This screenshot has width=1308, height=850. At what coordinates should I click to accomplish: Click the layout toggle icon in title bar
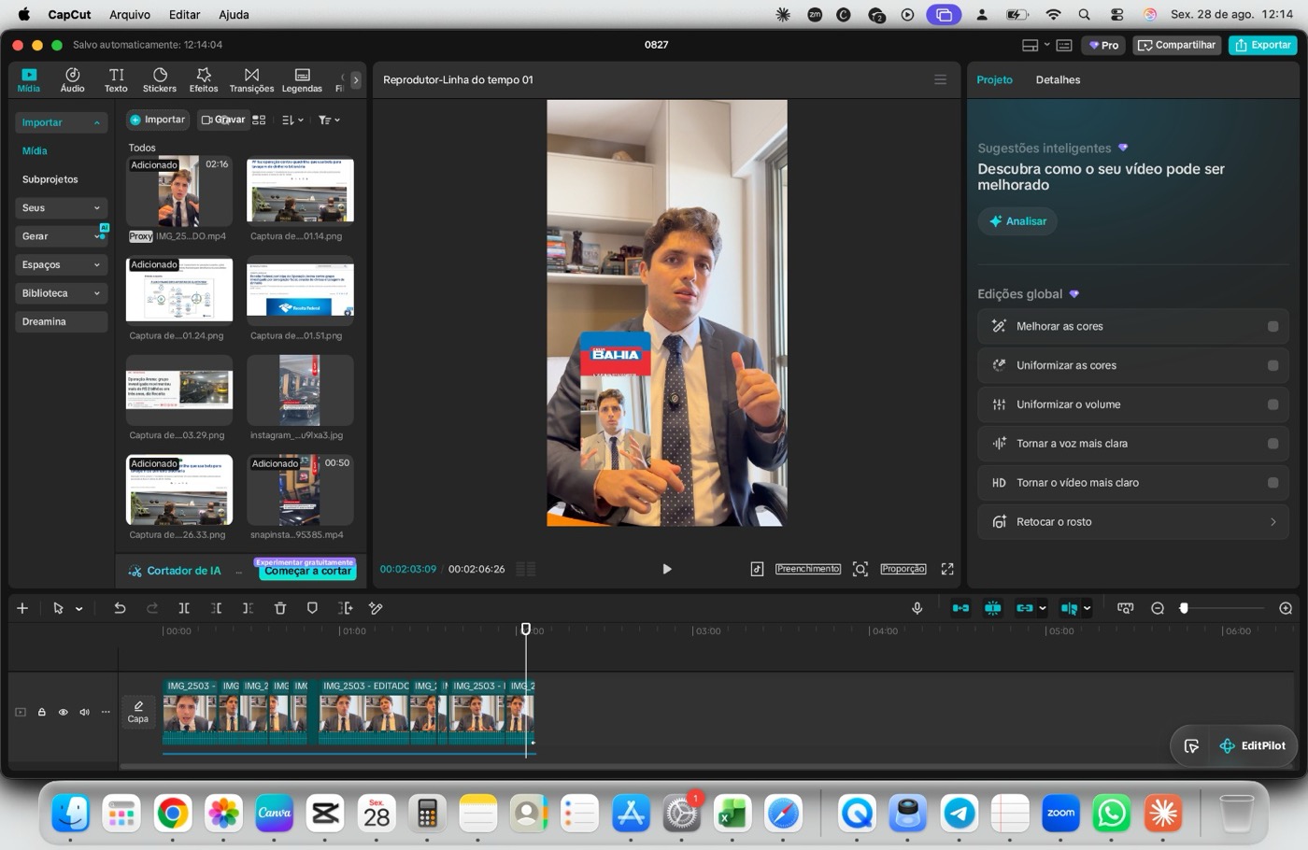(1031, 45)
